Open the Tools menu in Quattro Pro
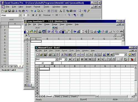Viewport: 138px width, 102px height. (x=46, y=7)
